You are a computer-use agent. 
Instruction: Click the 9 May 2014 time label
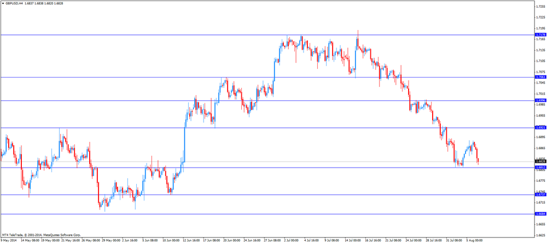[8, 240]
